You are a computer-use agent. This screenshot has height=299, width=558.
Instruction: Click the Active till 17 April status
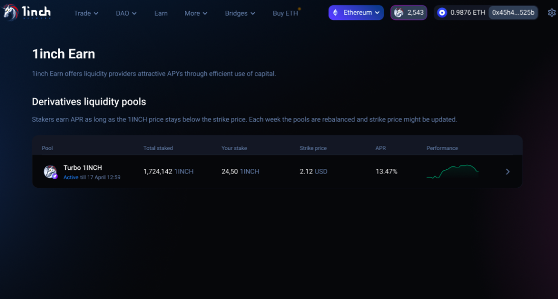pos(92,177)
